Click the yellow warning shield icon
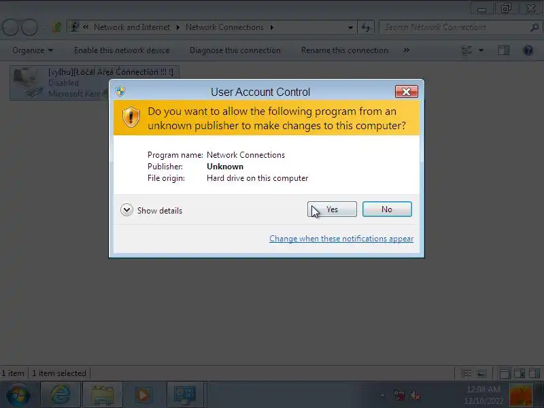This screenshot has height=408, width=544. (131, 117)
